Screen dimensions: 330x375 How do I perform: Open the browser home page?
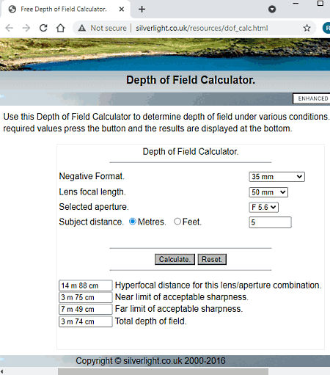point(60,28)
